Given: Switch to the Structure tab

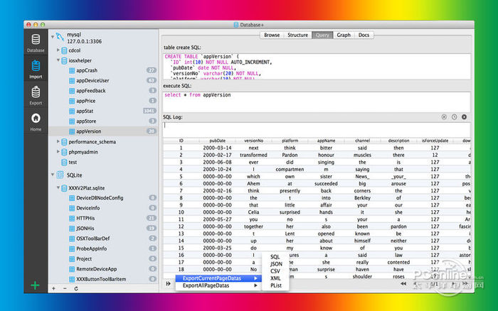Looking at the screenshot, I should [297, 35].
